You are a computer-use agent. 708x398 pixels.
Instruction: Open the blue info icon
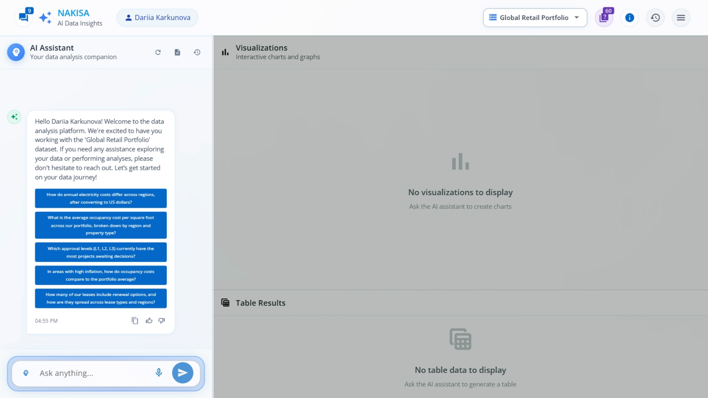click(x=629, y=17)
